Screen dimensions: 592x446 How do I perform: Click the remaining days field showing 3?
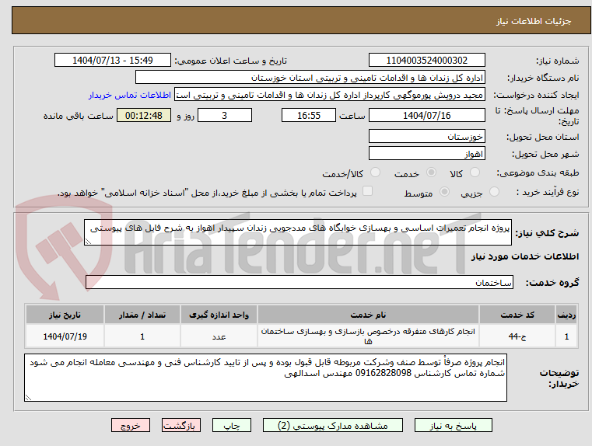coord(225,115)
